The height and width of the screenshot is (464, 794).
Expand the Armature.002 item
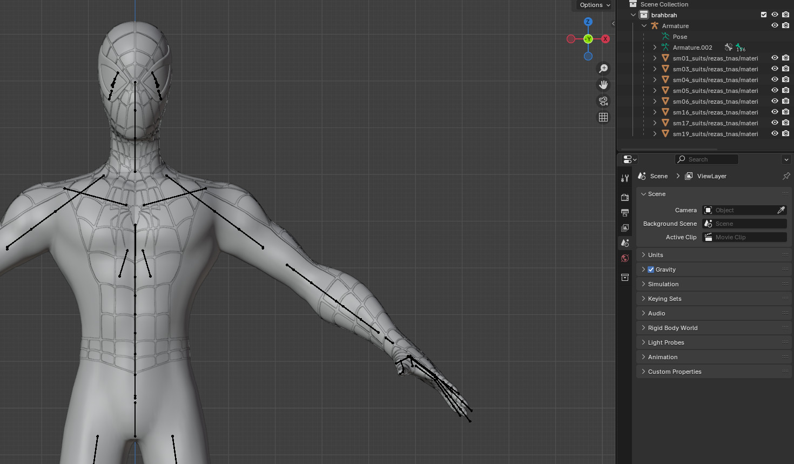[654, 47]
